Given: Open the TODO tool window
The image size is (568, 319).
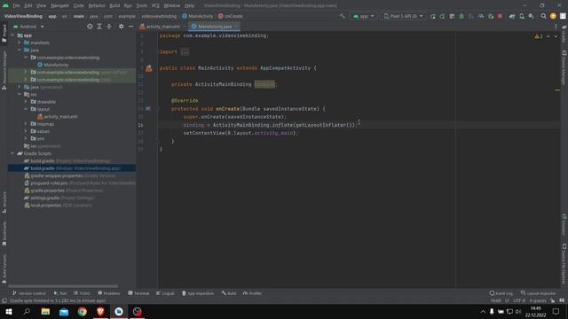Looking at the screenshot, I should click(82, 293).
